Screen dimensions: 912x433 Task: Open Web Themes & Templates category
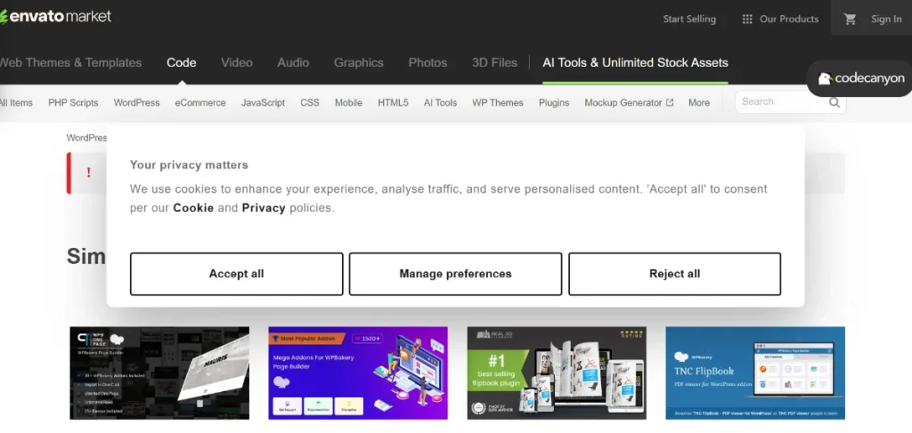[70, 63]
